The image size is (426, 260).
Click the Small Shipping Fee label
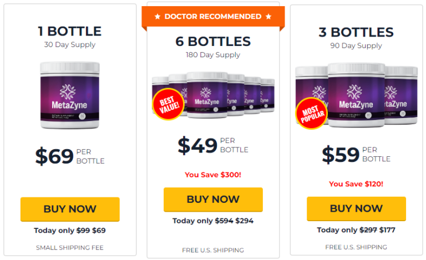tap(70, 247)
